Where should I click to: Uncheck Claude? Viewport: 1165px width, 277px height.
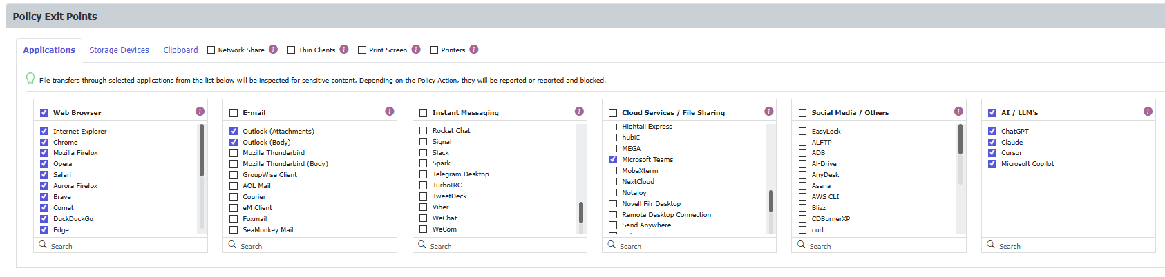click(992, 142)
